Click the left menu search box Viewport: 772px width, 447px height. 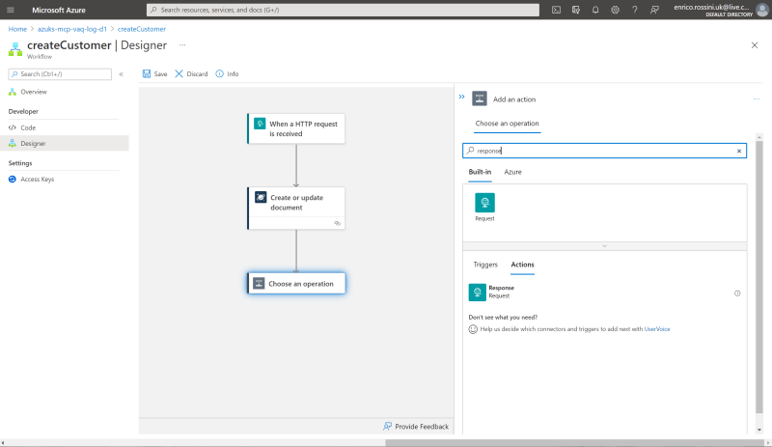point(60,74)
